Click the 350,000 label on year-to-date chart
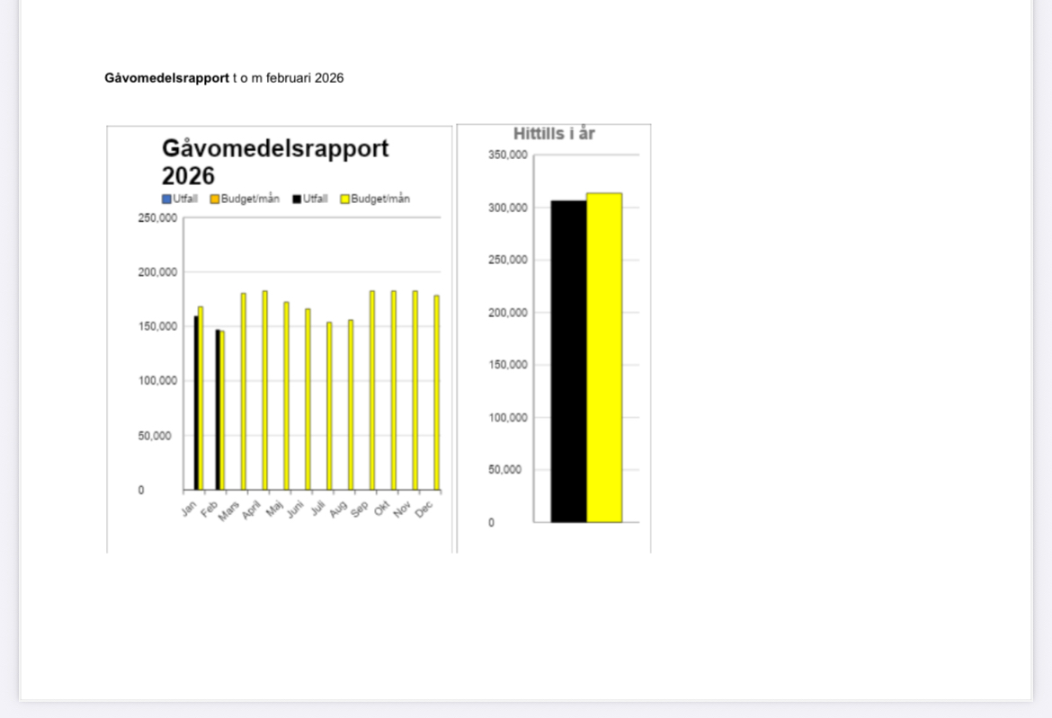The image size is (1052, 718). (508, 155)
